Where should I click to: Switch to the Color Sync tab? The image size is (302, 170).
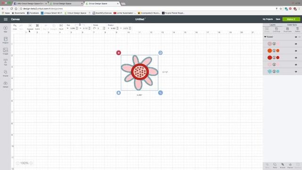click(x=292, y=25)
